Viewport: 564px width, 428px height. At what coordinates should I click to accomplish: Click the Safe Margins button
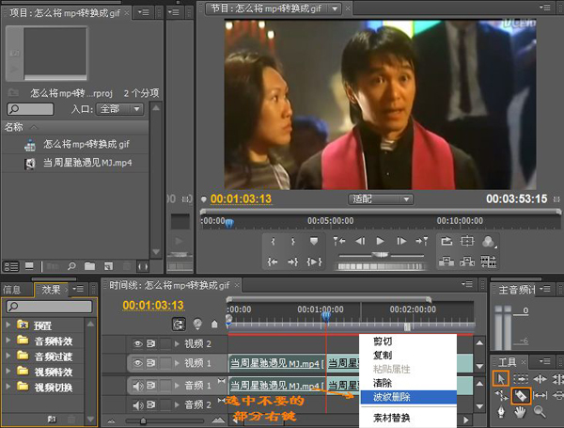pyautogui.click(x=467, y=241)
